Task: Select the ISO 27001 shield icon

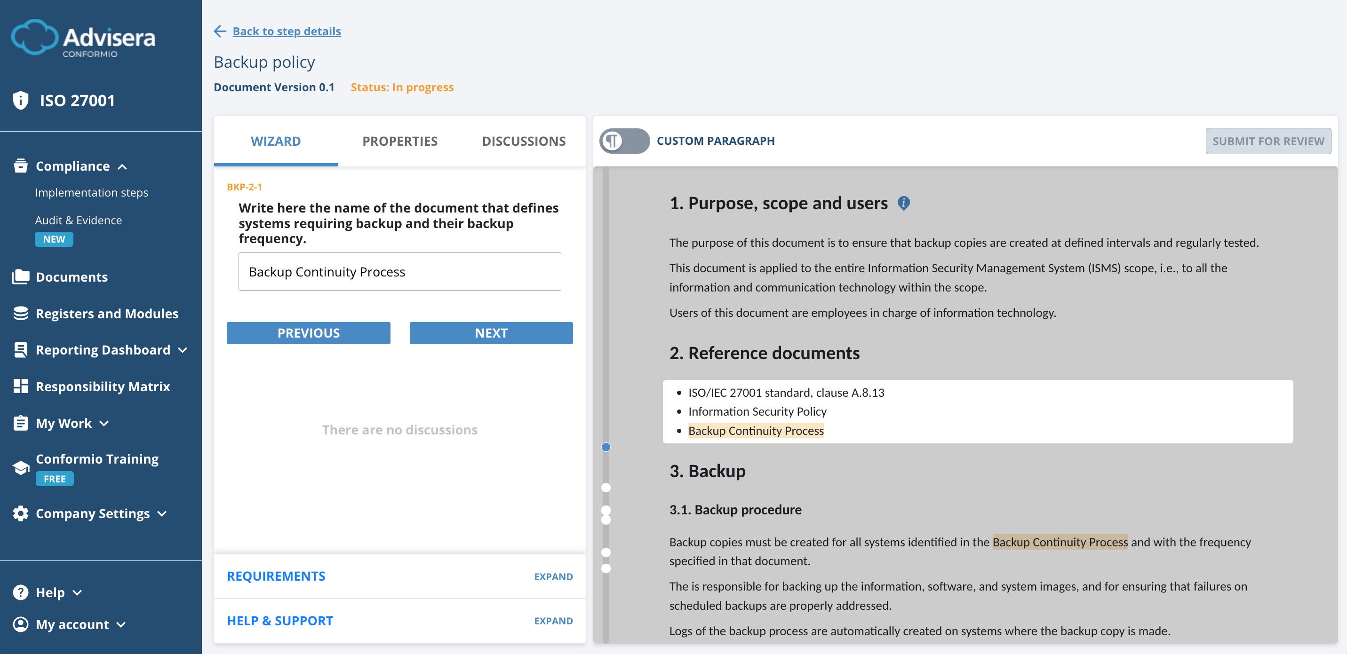Action: point(20,100)
